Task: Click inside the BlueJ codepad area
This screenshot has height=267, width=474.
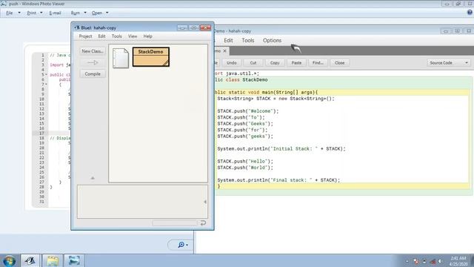Action: [x=142, y=202]
